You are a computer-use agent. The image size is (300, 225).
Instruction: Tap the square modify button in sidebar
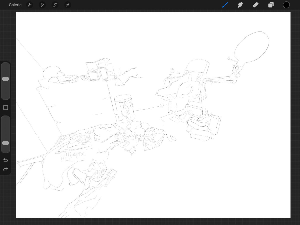pyautogui.click(x=6, y=108)
